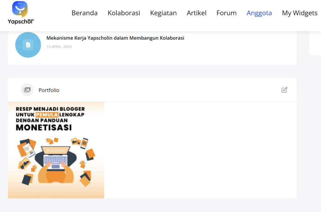Image resolution: width=321 pixels, height=218 pixels.
Task: Click the laptop blogging illustration
Action: 56,160
